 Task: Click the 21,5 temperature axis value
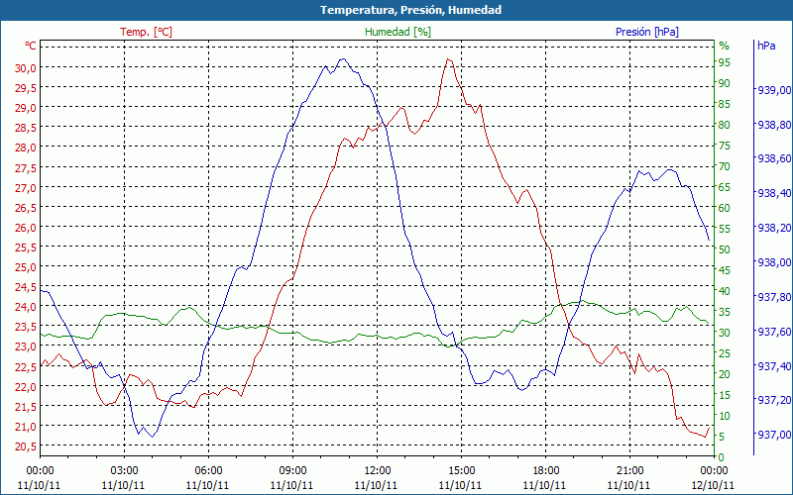pos(26,407)
